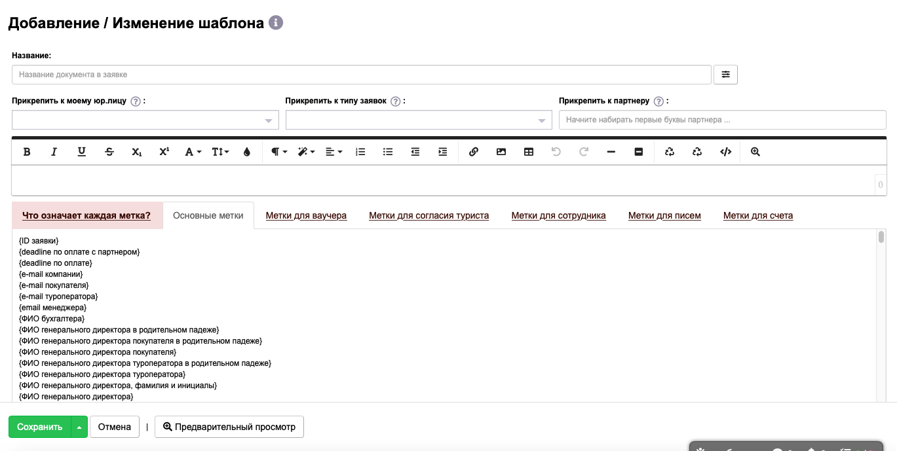The image size is (897, 451).
Task: Toggle bold formatting
Action: point(27,152)
